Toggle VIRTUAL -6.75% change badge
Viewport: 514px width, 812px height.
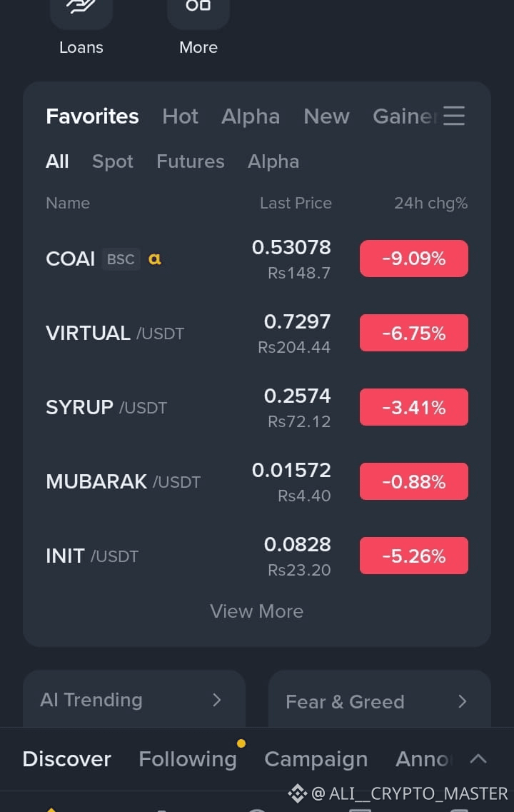(x=413, y=333)
